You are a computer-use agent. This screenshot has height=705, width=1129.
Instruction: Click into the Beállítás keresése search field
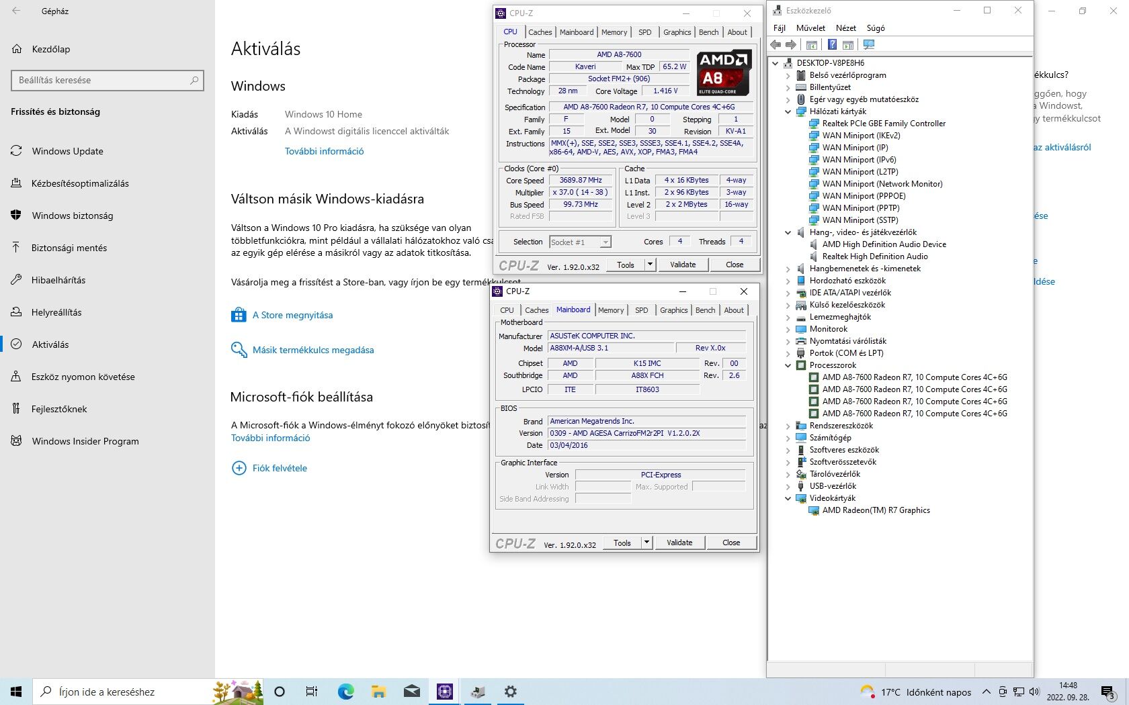[108, 80]
